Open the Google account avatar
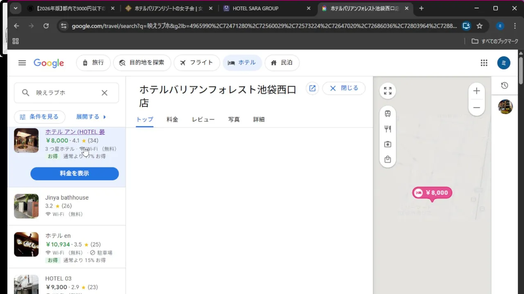 (504, 63)
